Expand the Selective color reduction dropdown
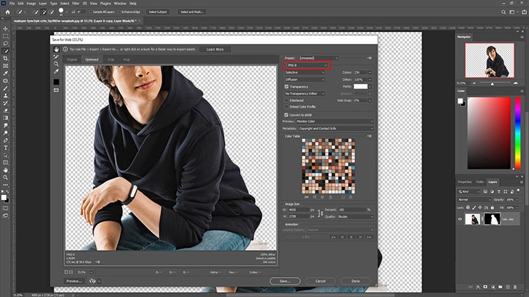This screenshot has width=529, height=297. pyautogui.click(x=304, y=72)
